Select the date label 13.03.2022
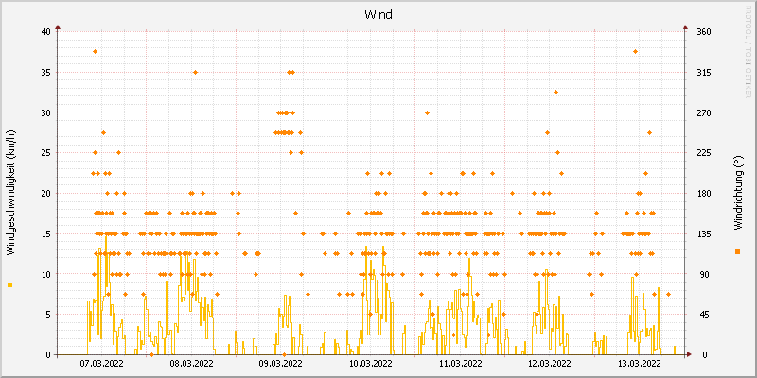 [x=640, y=364]
